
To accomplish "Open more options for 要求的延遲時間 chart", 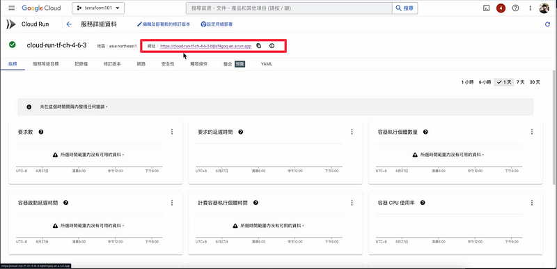I will click(x=352, y=132).
